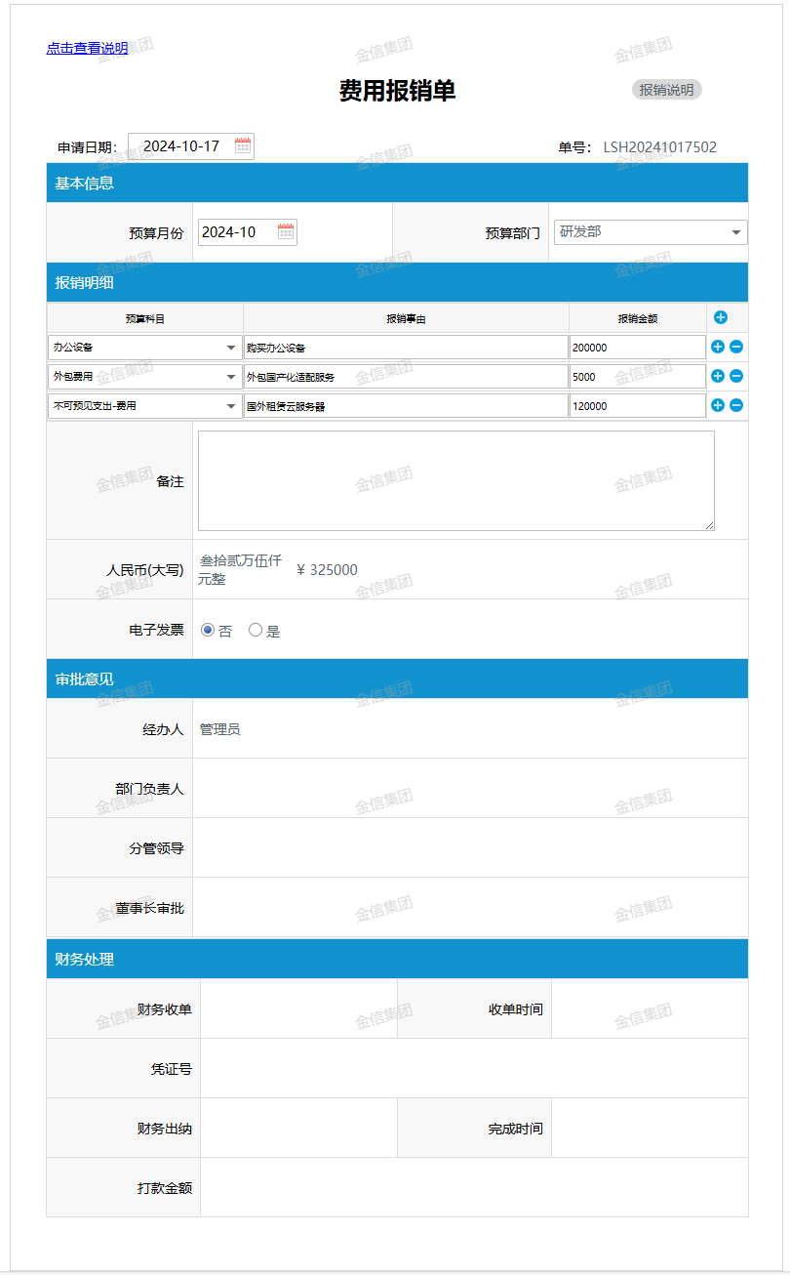Add a row after 不可预见支出-费用 line

(718, 405)
